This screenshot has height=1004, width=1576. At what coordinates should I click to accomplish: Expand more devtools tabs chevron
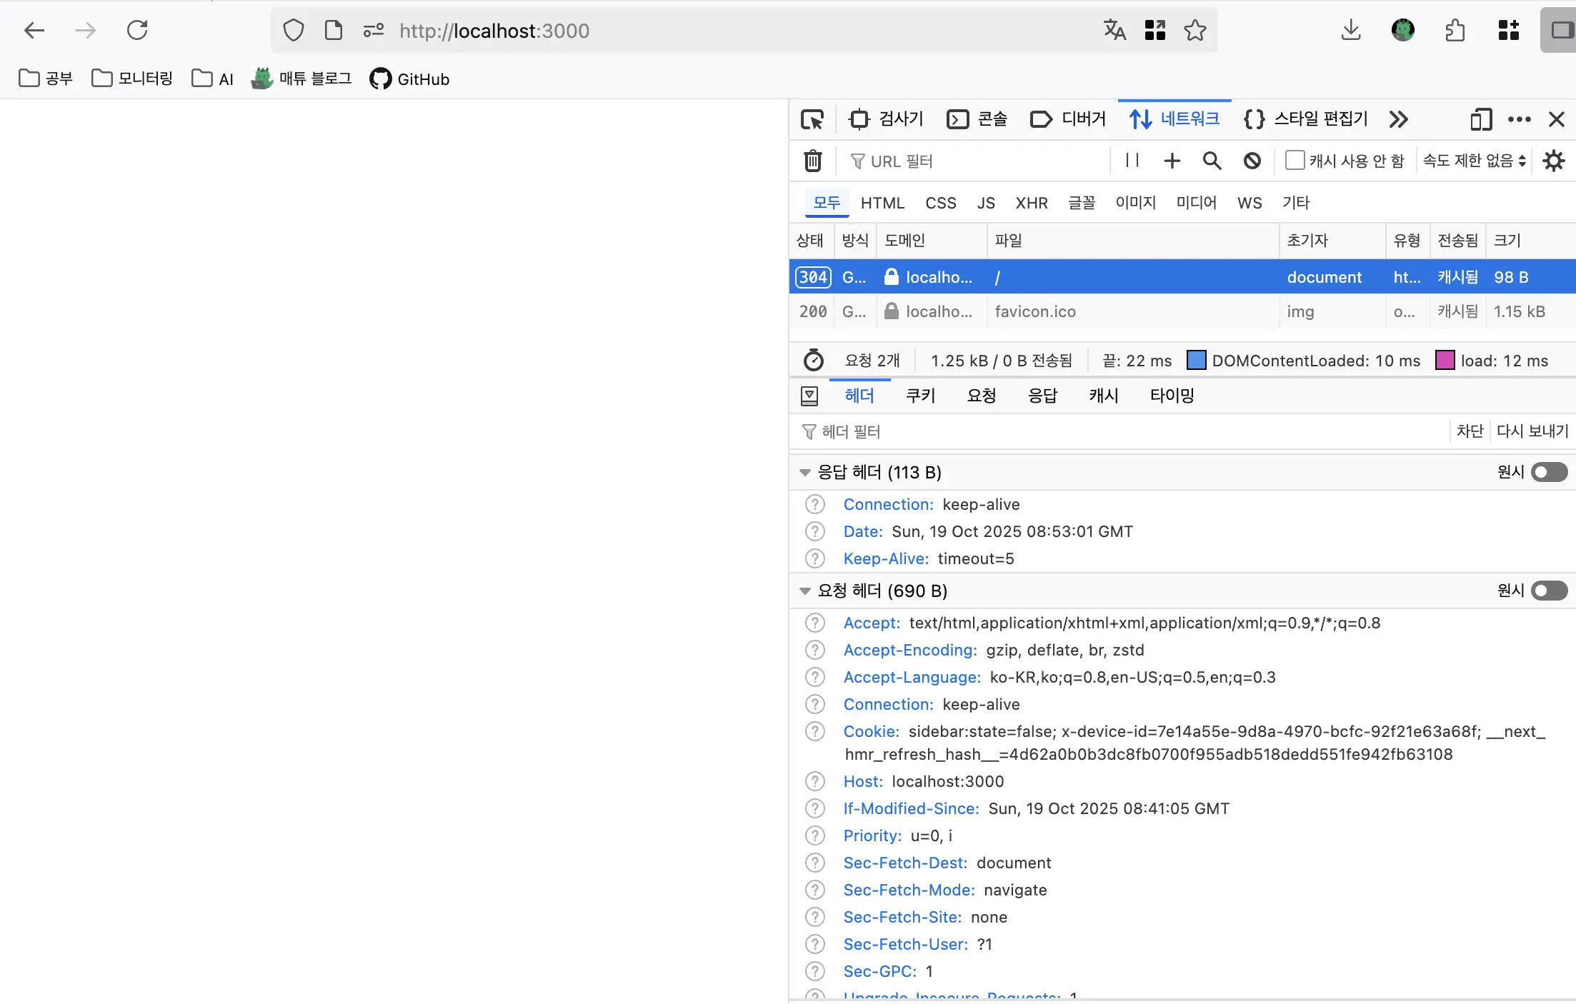tap(1398, 119)
